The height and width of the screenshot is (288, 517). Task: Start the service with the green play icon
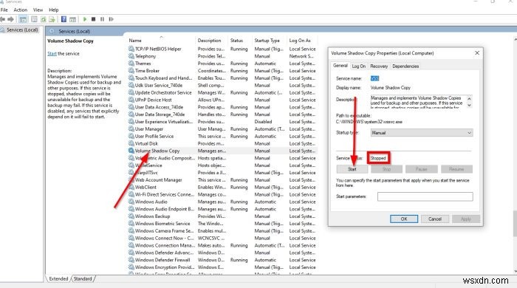[x=85, y=19]
